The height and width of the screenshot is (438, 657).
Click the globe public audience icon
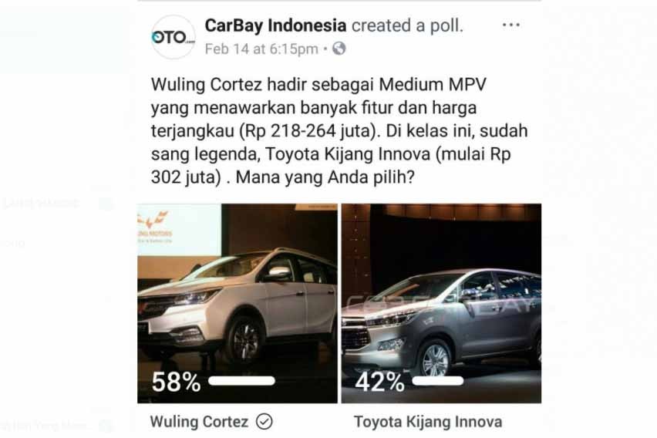[339, 49]
